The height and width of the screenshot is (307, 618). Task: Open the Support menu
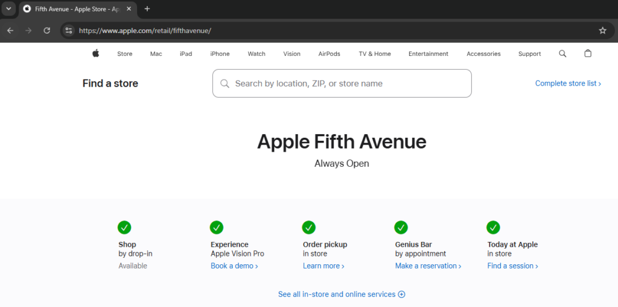[x=530, y=54]
